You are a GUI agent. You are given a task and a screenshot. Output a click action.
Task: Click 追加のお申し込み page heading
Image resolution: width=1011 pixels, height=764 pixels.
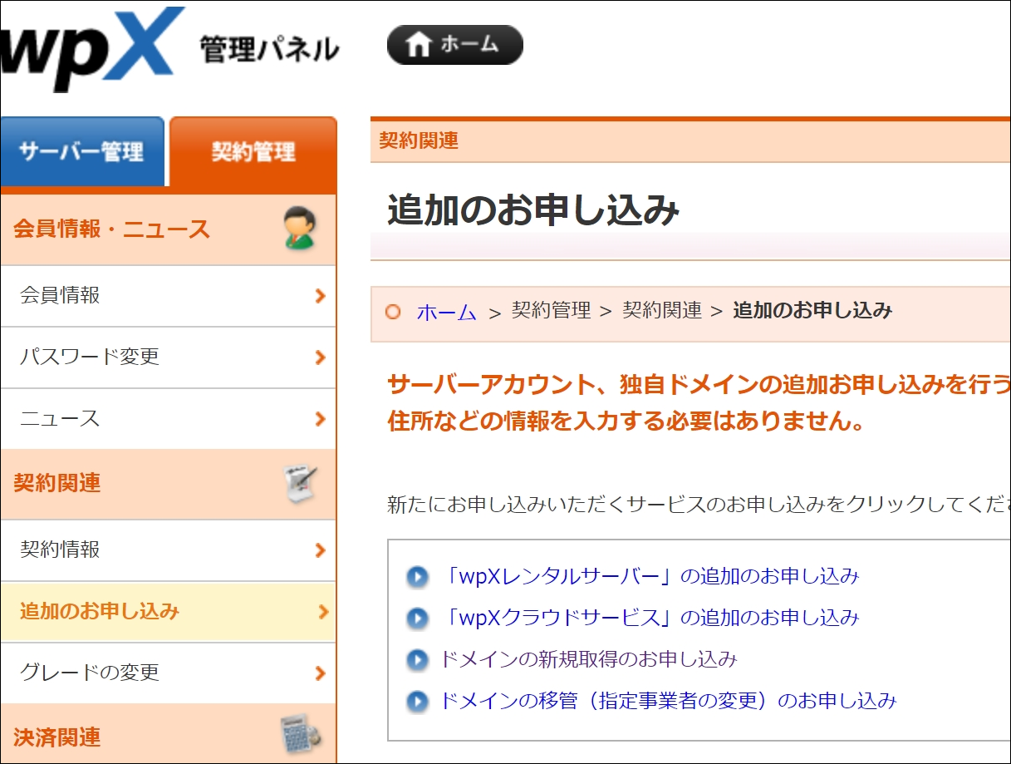click(x=533, y=211)
